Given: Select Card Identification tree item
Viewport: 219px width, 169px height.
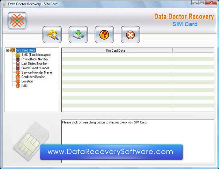Looking at the screenshot, I should [33, 77].
